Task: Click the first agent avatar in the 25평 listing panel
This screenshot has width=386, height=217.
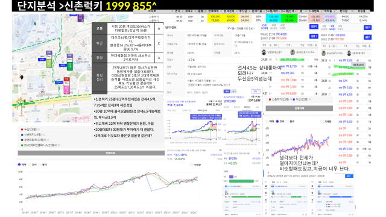Action: (x=264, y=52)
